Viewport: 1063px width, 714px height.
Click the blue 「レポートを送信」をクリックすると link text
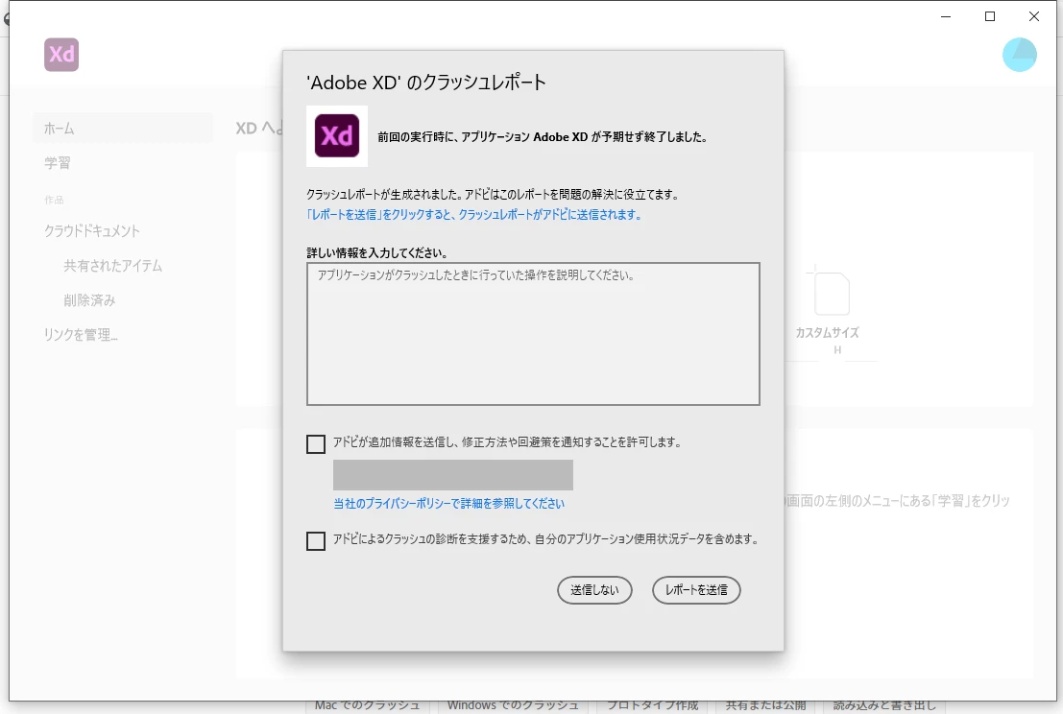[x=473, y=215]
